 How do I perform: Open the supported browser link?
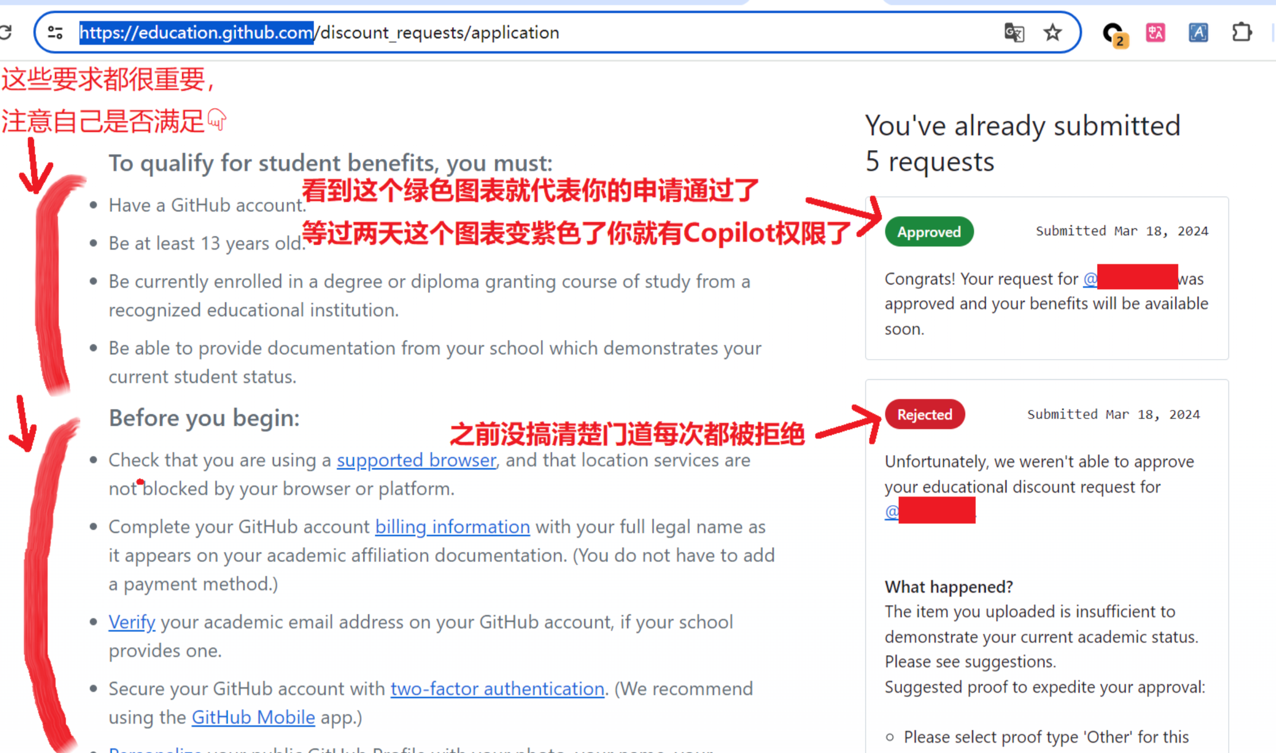[417, 460]
